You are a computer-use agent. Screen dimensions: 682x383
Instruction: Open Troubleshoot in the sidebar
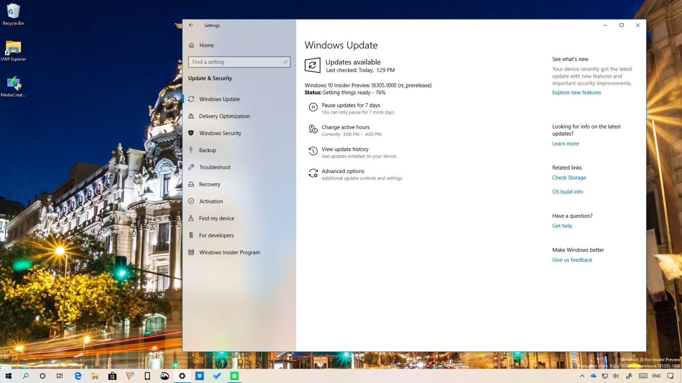(x=214, y=167)
